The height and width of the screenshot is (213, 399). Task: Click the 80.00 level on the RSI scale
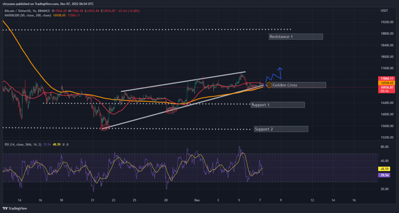384,147
